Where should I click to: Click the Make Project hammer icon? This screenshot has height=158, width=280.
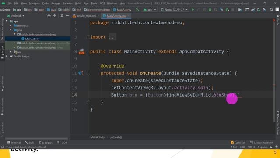pyautogui.click(x=137, y=10)
